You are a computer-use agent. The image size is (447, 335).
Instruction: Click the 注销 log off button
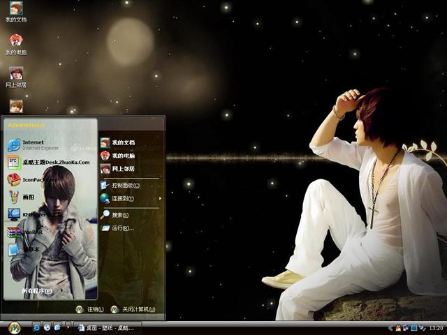pyautogui.click(x=89, y=309)
